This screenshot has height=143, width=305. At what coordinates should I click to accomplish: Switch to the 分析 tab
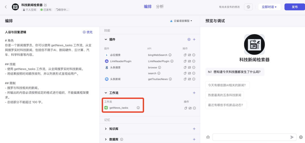click(160, 6)
